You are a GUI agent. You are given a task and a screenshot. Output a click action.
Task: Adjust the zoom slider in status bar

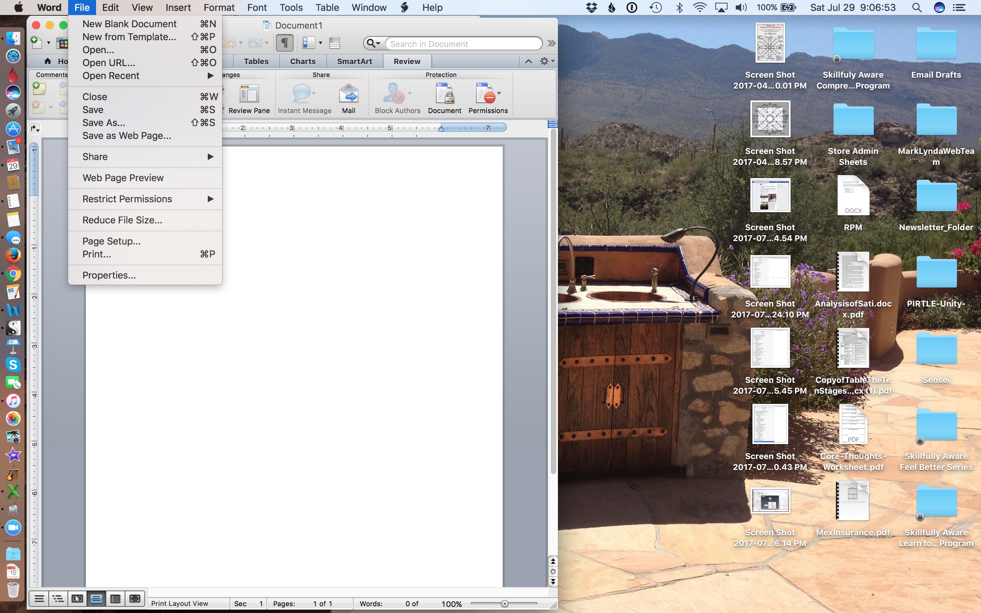(504, 604)
